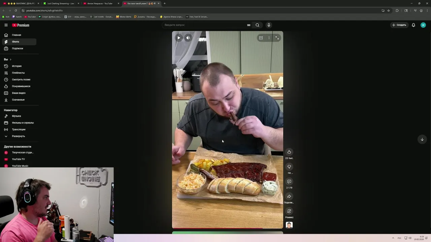Open the Meme Alerts bookmark
Viewport: 431px width, 242px height.
[x=124, y=16]
